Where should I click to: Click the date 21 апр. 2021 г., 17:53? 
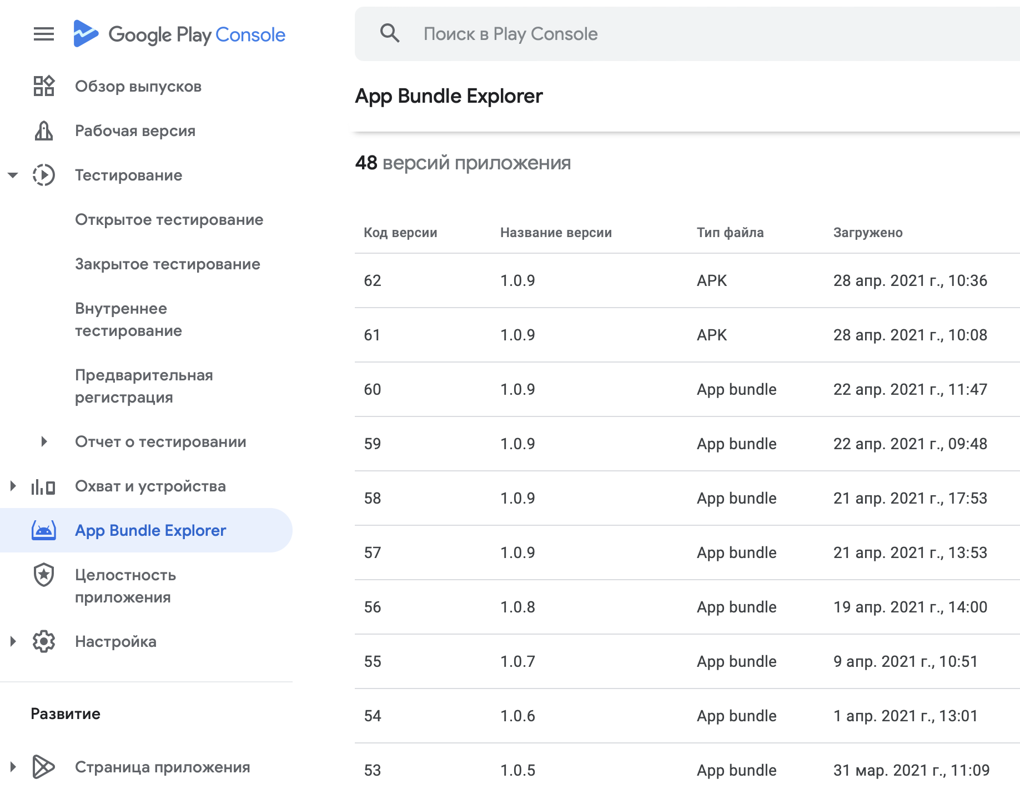[910, 498]
